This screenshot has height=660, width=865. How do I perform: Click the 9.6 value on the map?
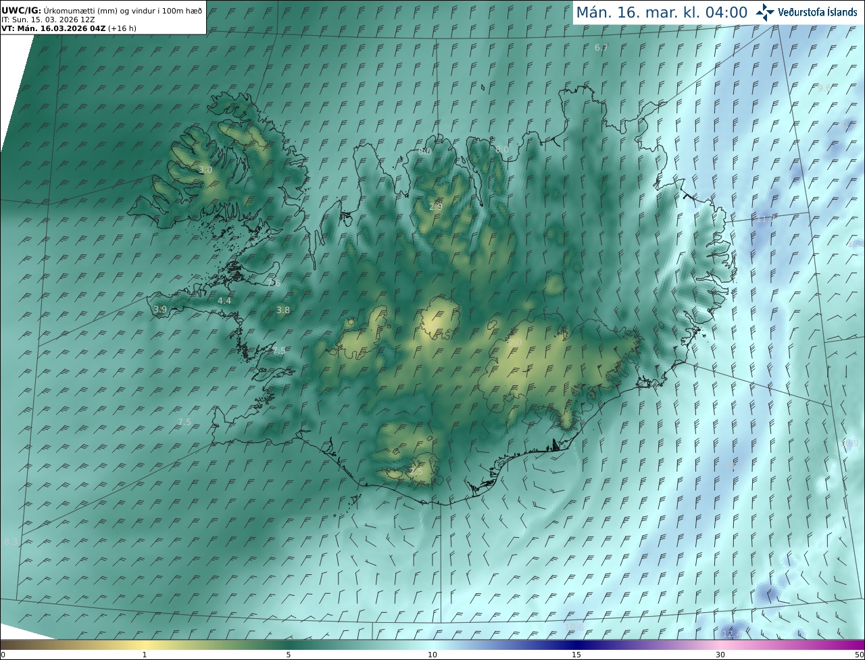point(824,88)
